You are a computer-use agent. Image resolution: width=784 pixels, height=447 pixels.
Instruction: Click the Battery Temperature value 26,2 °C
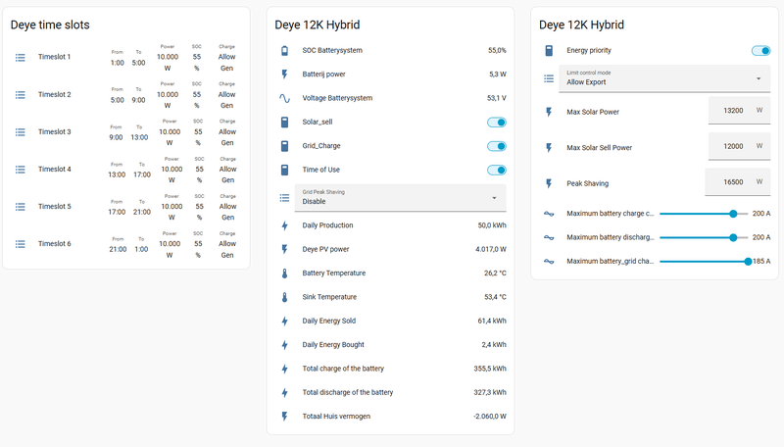pos(495,273)
